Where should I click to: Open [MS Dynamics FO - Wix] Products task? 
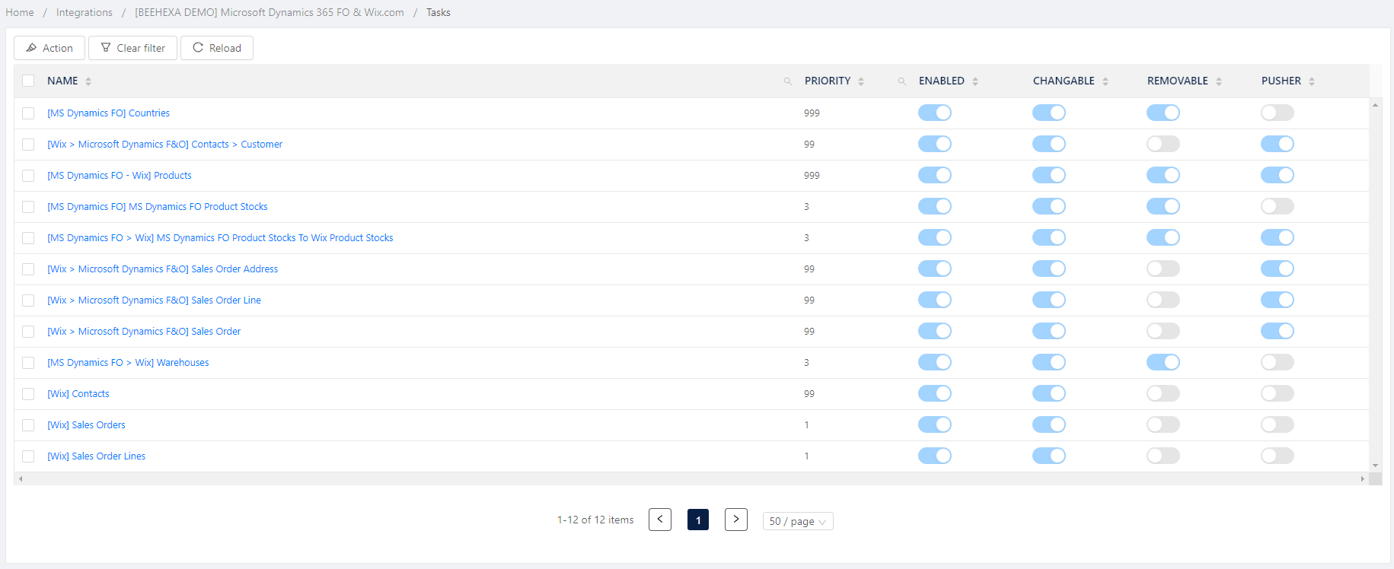[120, 176]
